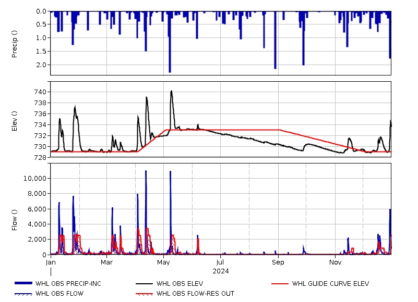Viewport: 418px width, 302px height.
Task: Click the 2.0 tick on the Precip axis
Action: [41, 65]
